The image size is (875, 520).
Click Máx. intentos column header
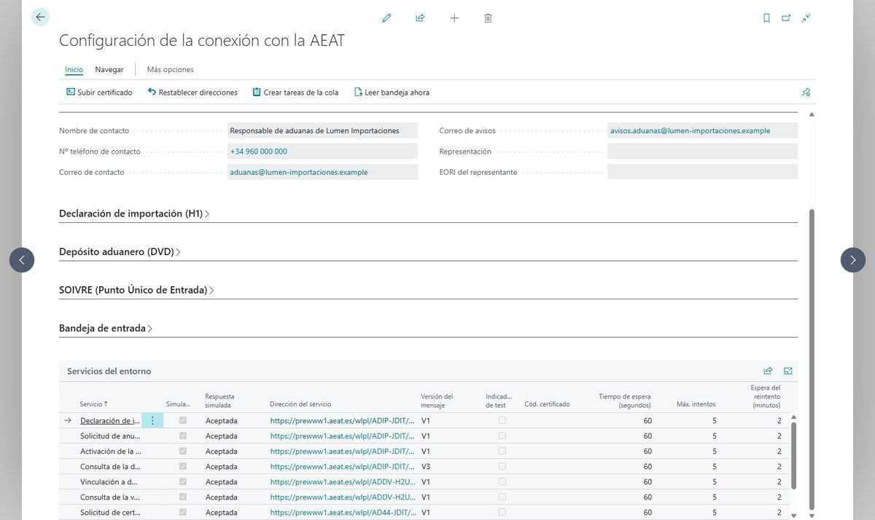point(696,403)
